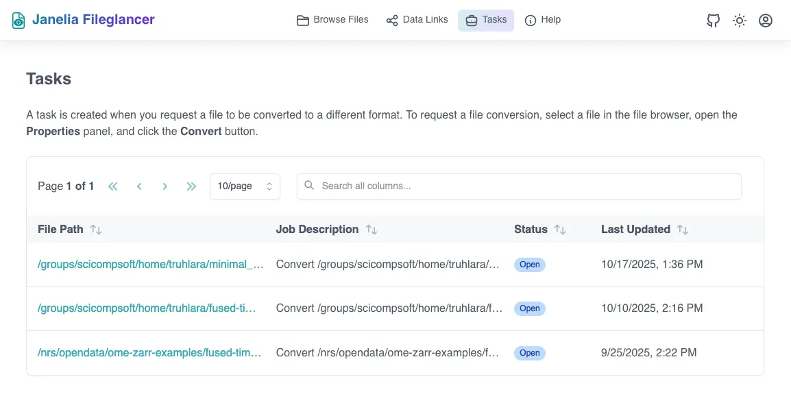Click the next page chevron
Viewport: 791px width, 416px height.
click(x=165, y=186)
